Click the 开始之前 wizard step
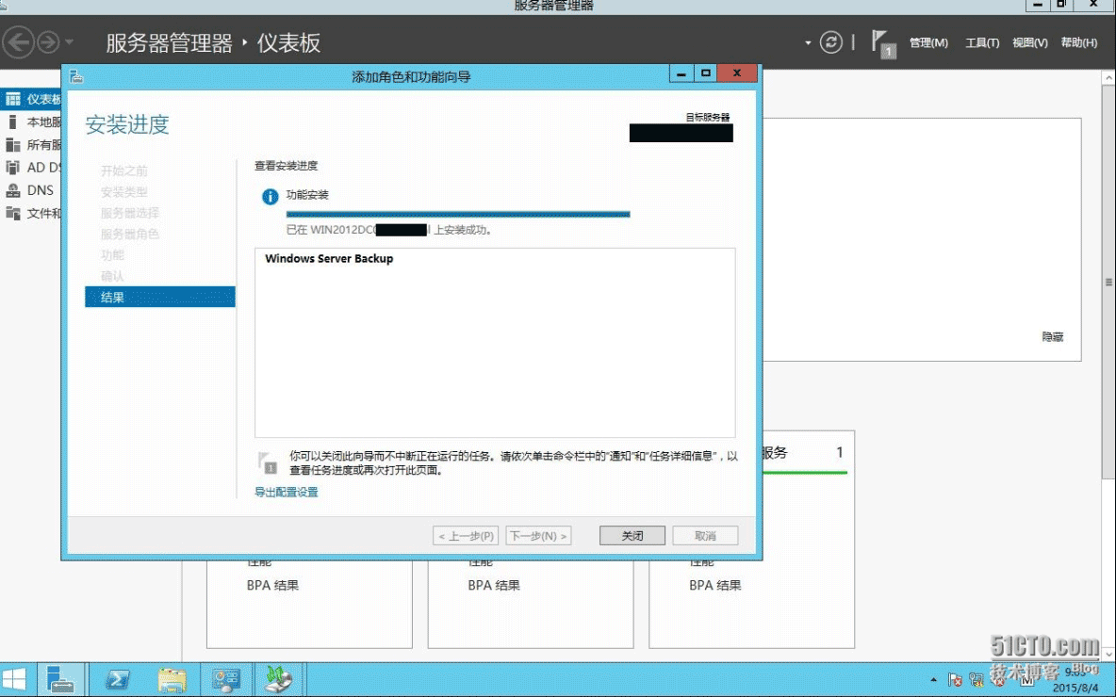Image resolution: width=1116 pixels, height=697 pixels. coord(123,170)
